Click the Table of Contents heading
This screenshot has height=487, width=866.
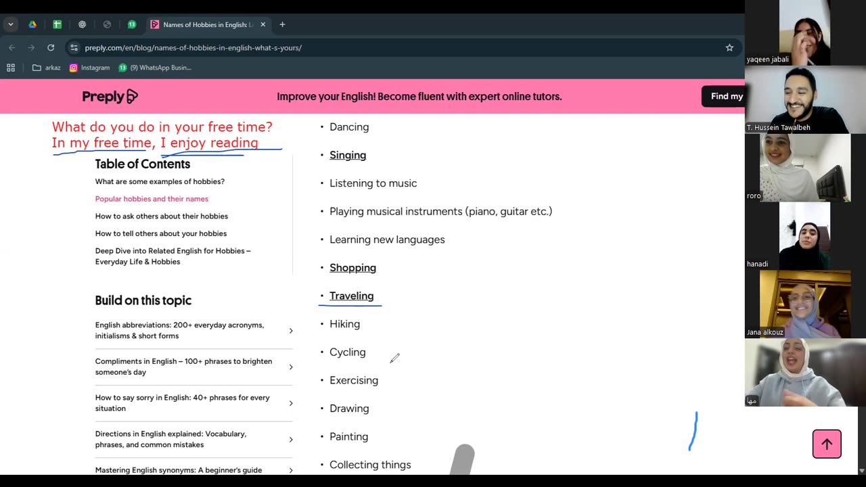tap(142, 164)
